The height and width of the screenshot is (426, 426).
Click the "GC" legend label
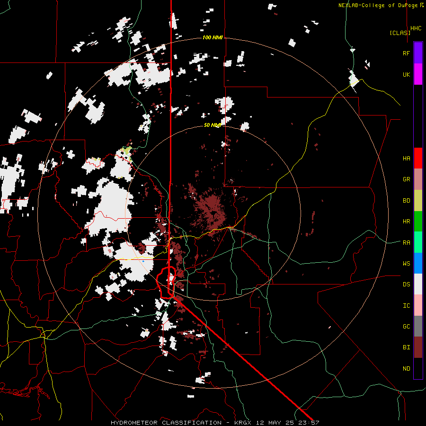[x=406, y=327]
